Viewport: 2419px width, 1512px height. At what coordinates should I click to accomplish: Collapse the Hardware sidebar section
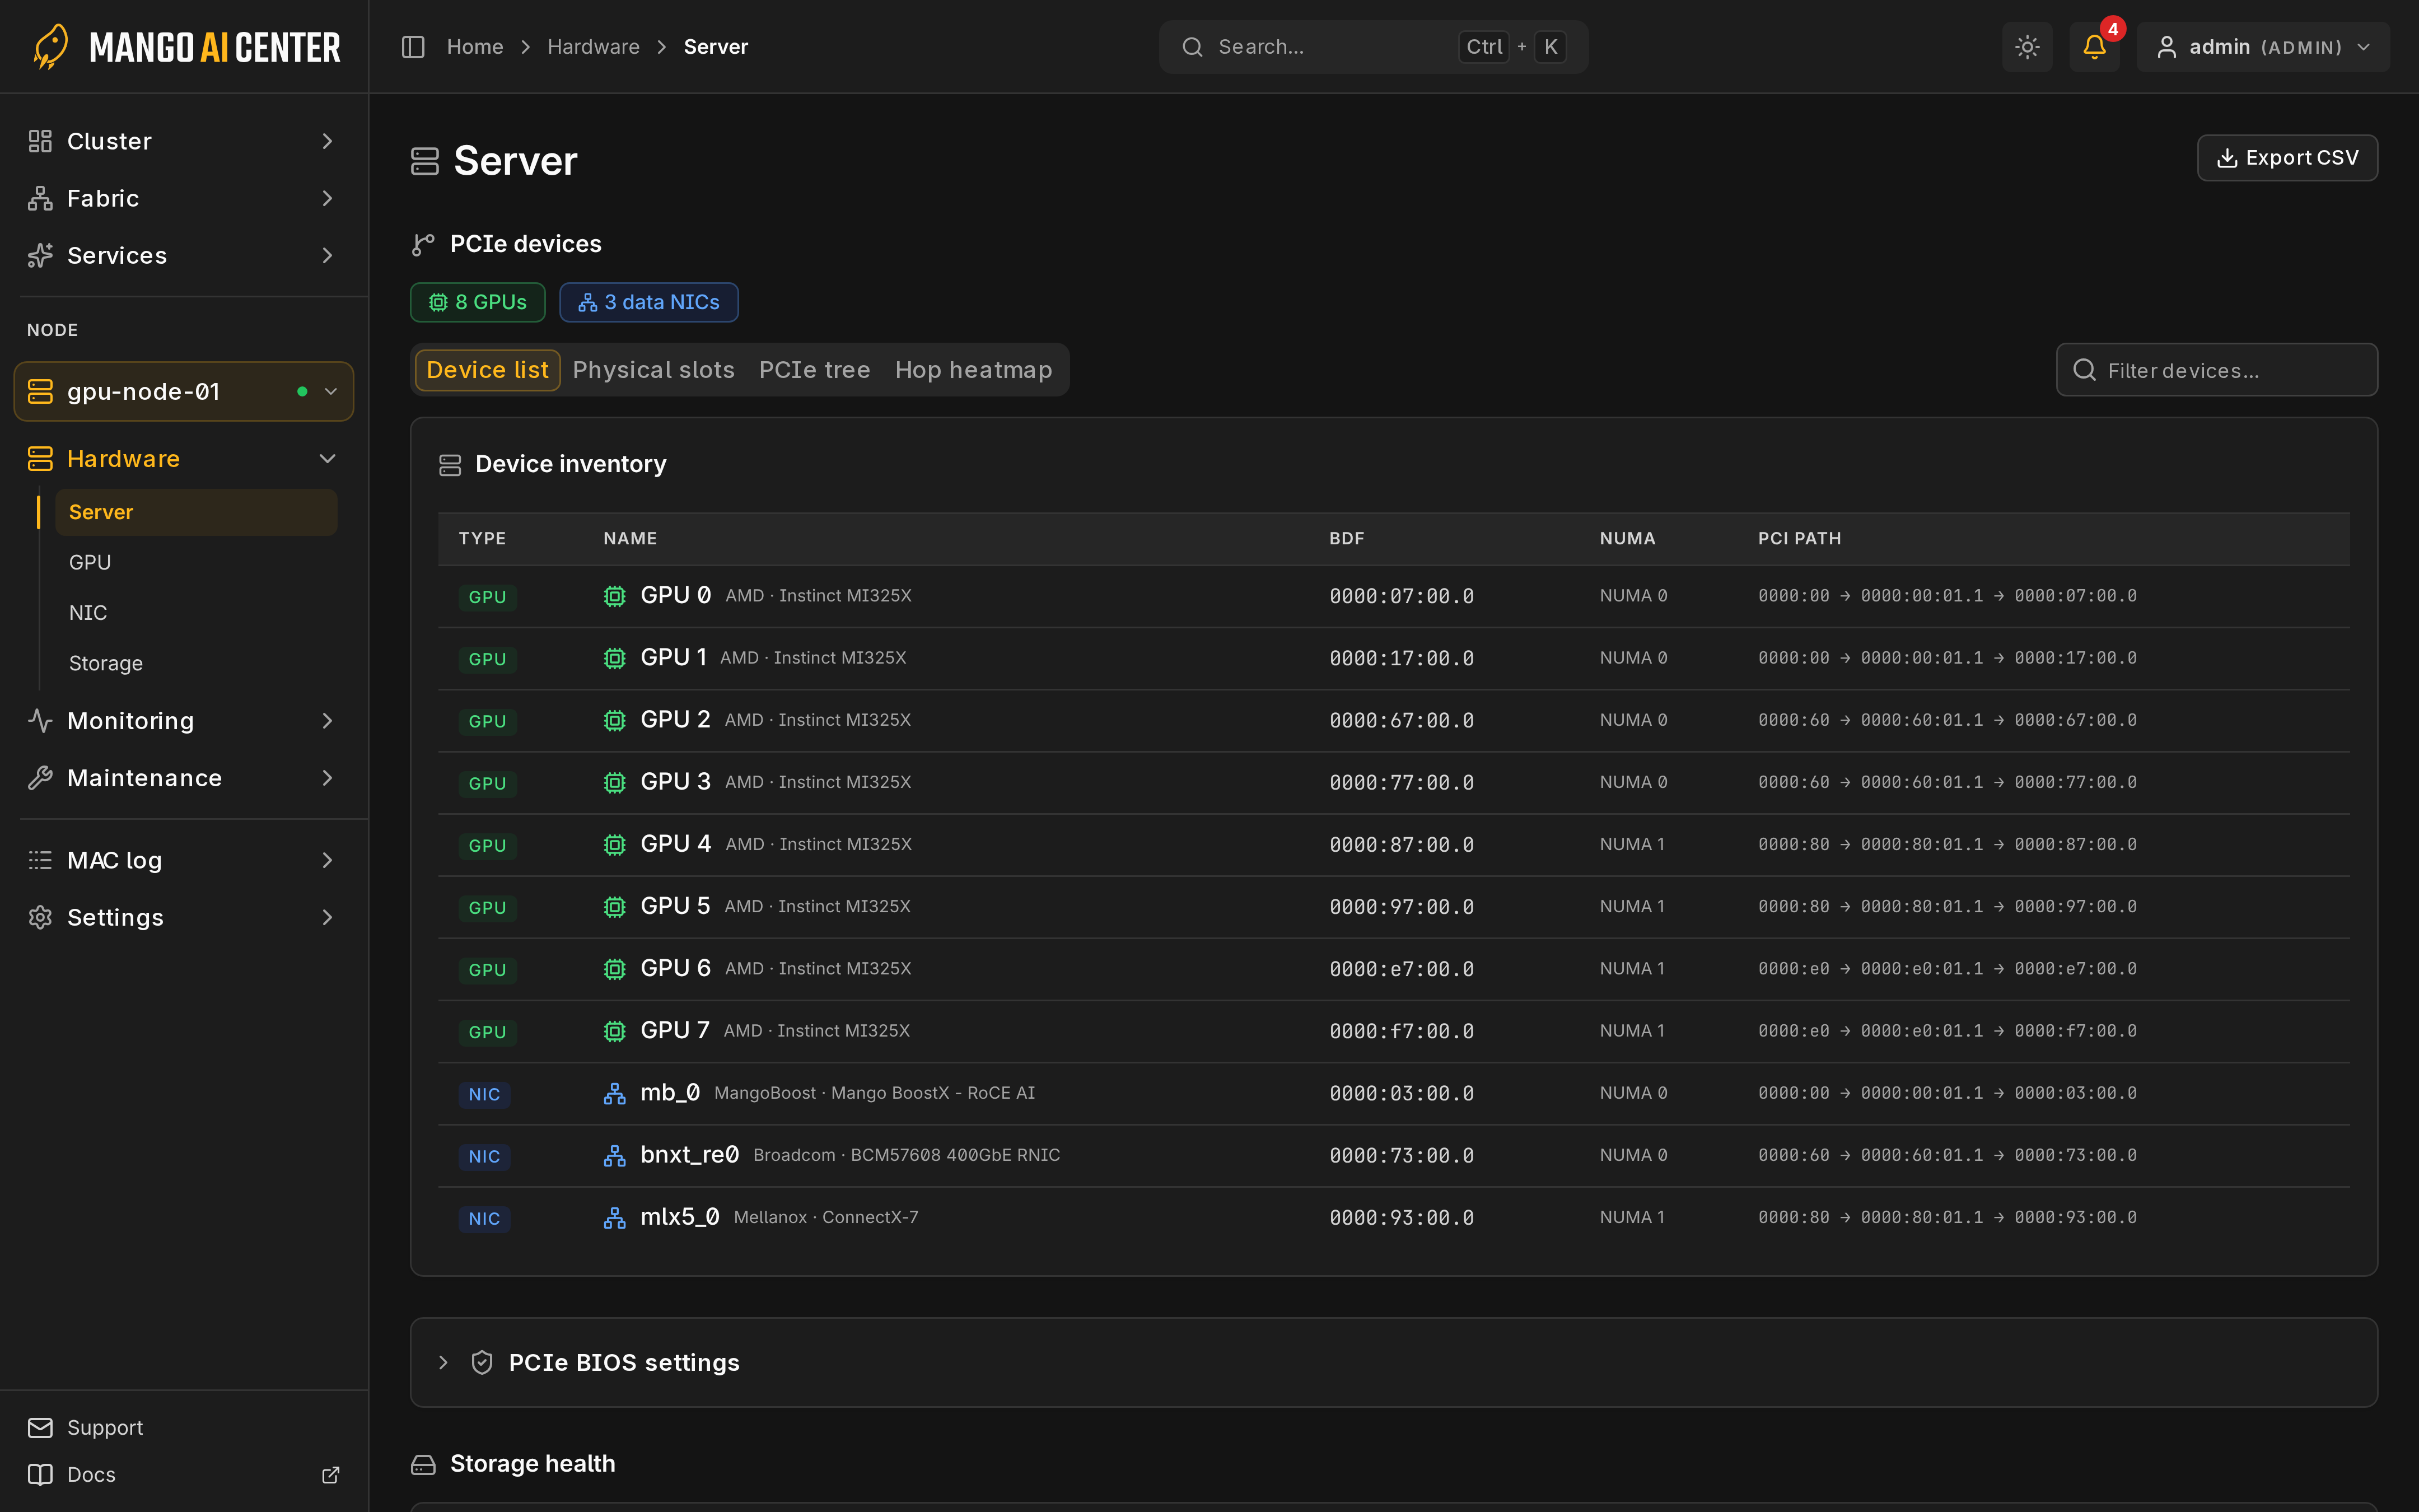point(184,458)
